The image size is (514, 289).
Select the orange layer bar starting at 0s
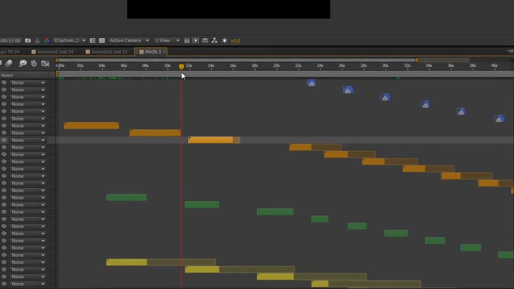92,125
